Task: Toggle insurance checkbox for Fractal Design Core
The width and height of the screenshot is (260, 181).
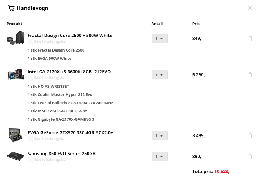Action: pos(30,41)
